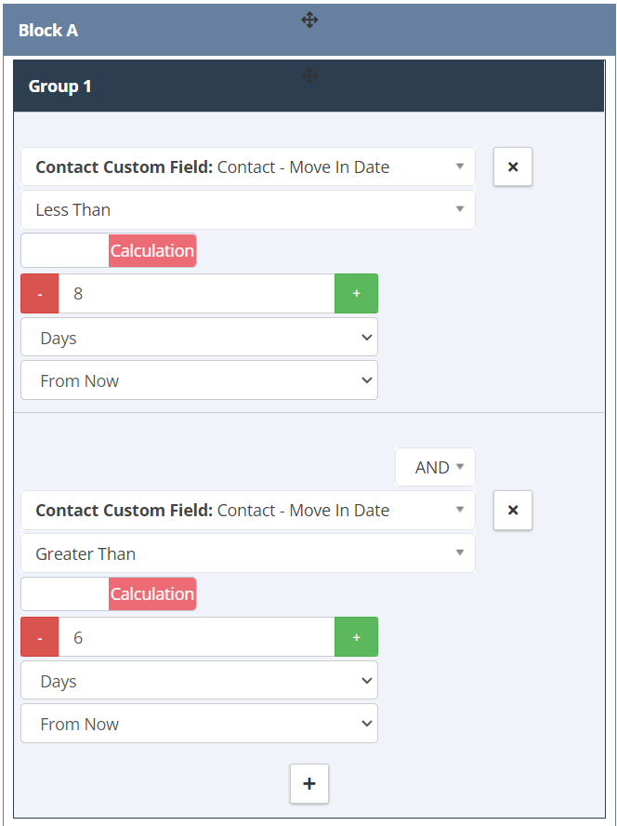Screen dimensions: 617x826
Task: Toggle the second Calculation switch
Action: click(109, 594)
